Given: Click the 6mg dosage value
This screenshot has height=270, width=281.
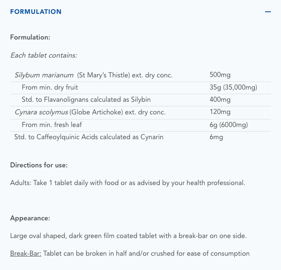Looking at the screenshot, I should click(216, 137).
